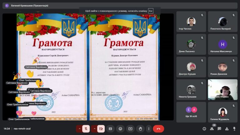Click the participant count badge 28
240x135 pixels.
click(214, 125)
